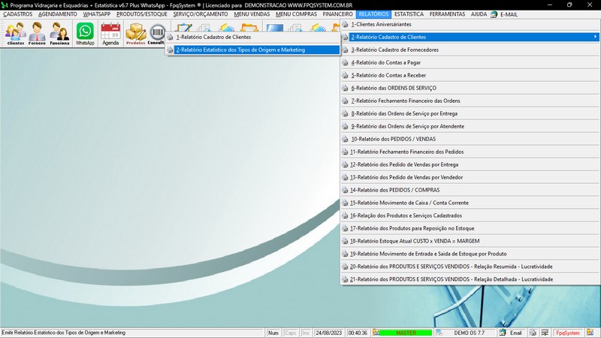
Task: Choose 1-Clientes Aniversariantes report
Action: 380,24
